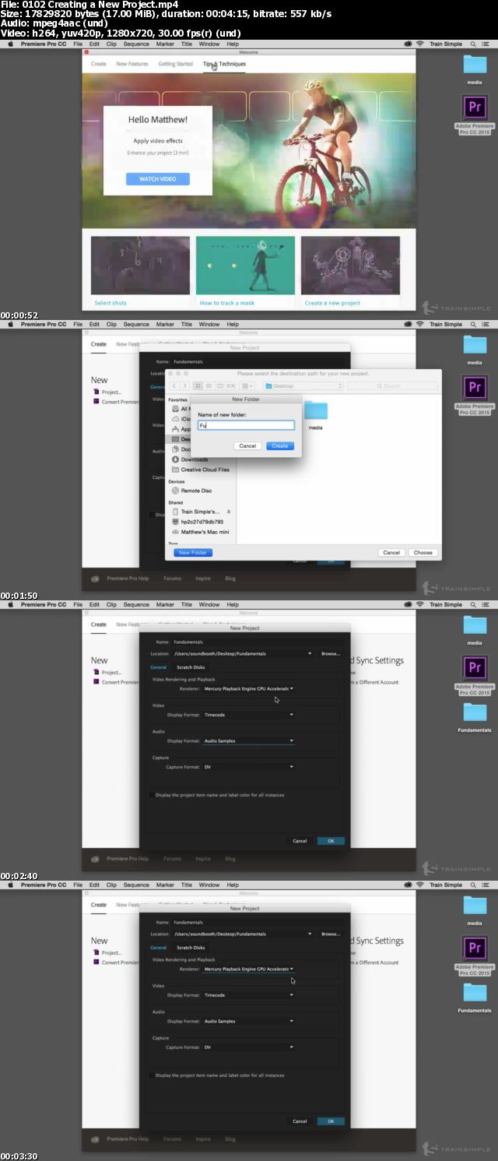The height and width of the screenshot is (1161, 498).
Task: Open Video Display Format dropdown in the 00:02:40 frame
Action: tap(248, 715)
